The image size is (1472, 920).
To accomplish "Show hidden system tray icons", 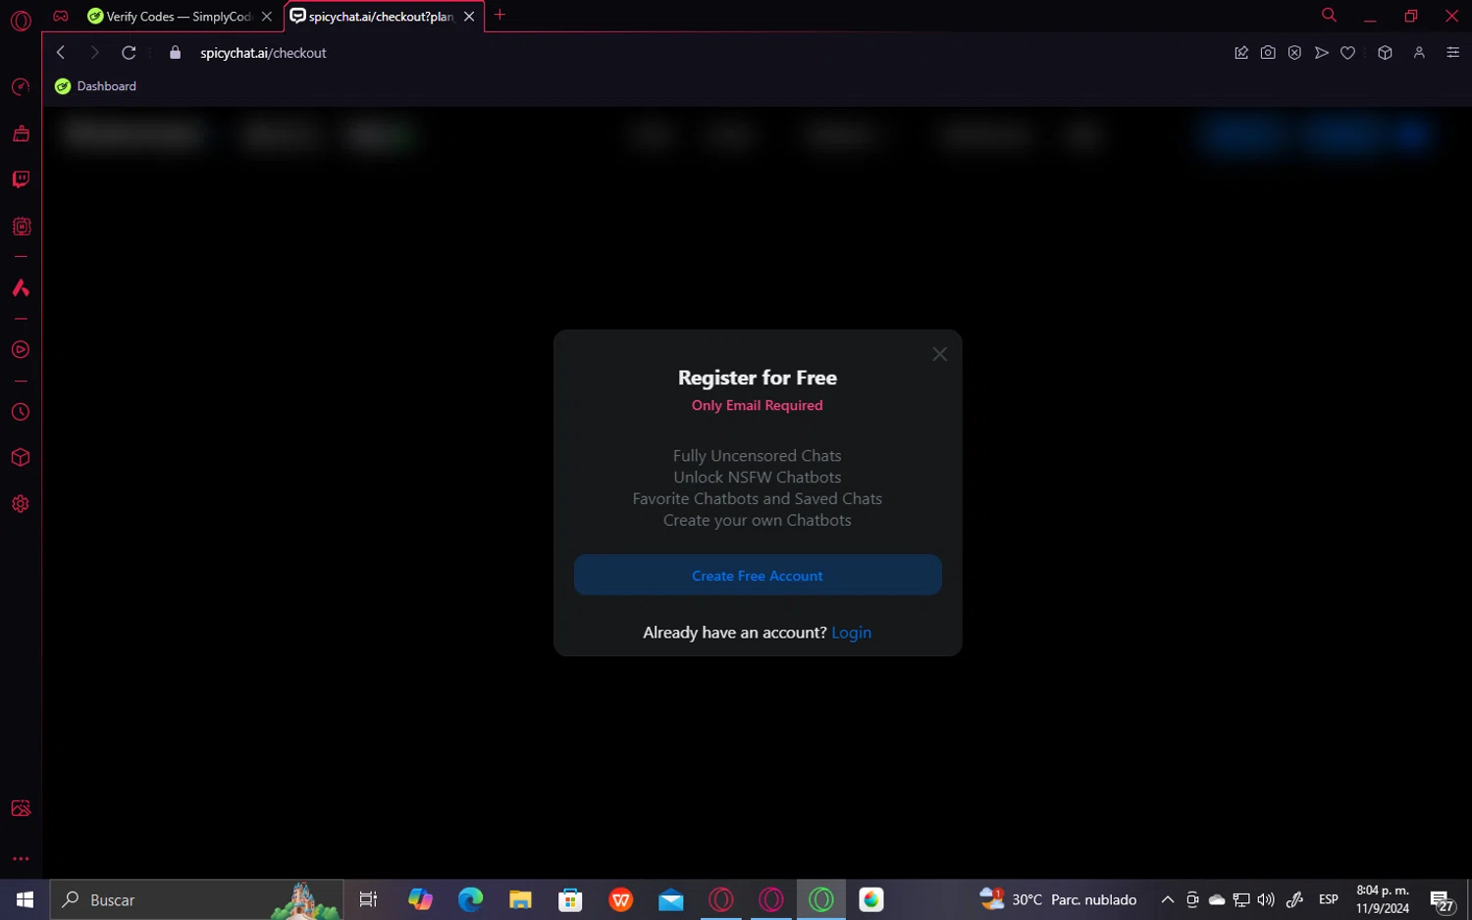I will 1167,899.
